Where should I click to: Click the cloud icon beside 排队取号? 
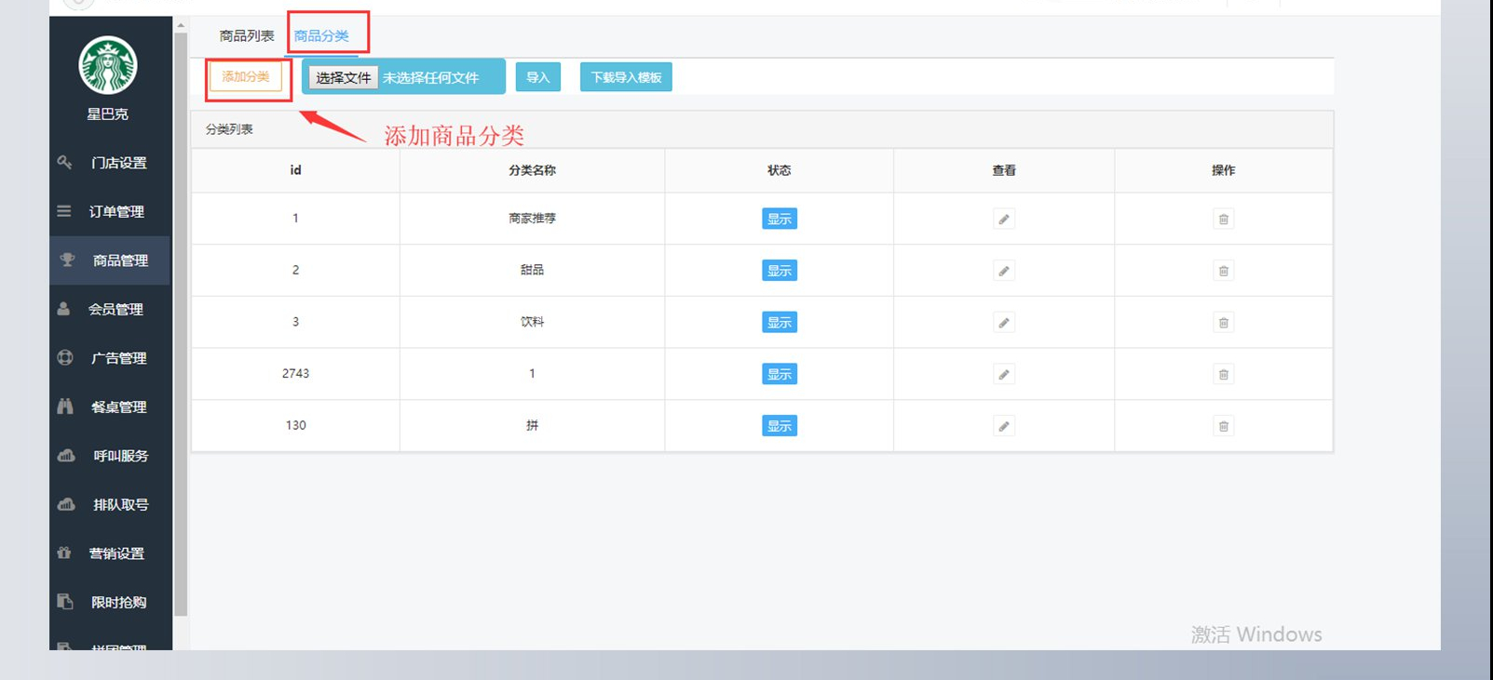(x=66, y=504)
